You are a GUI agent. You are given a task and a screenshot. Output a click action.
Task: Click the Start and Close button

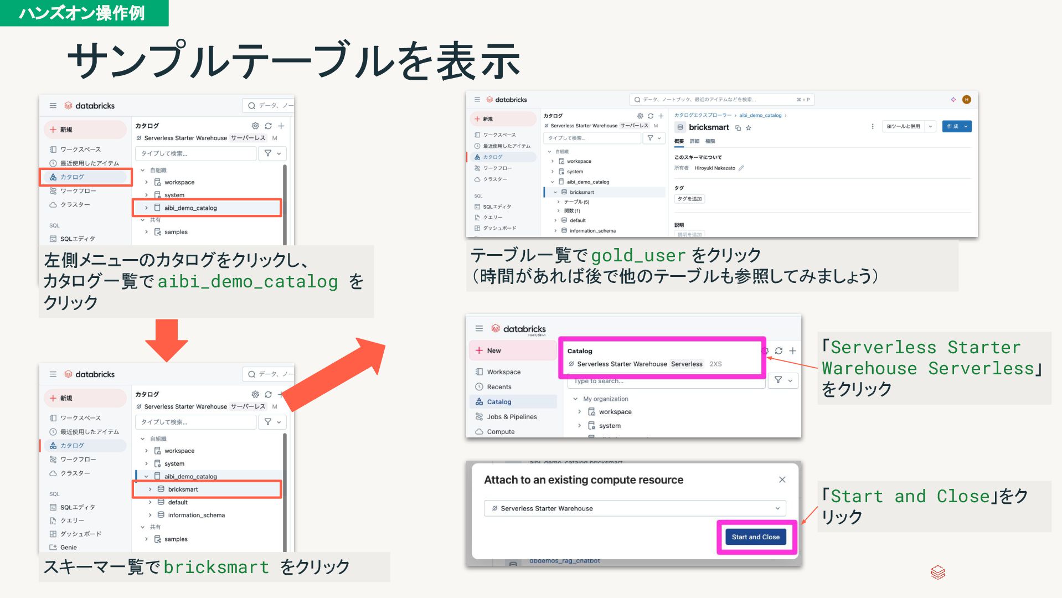755,537
